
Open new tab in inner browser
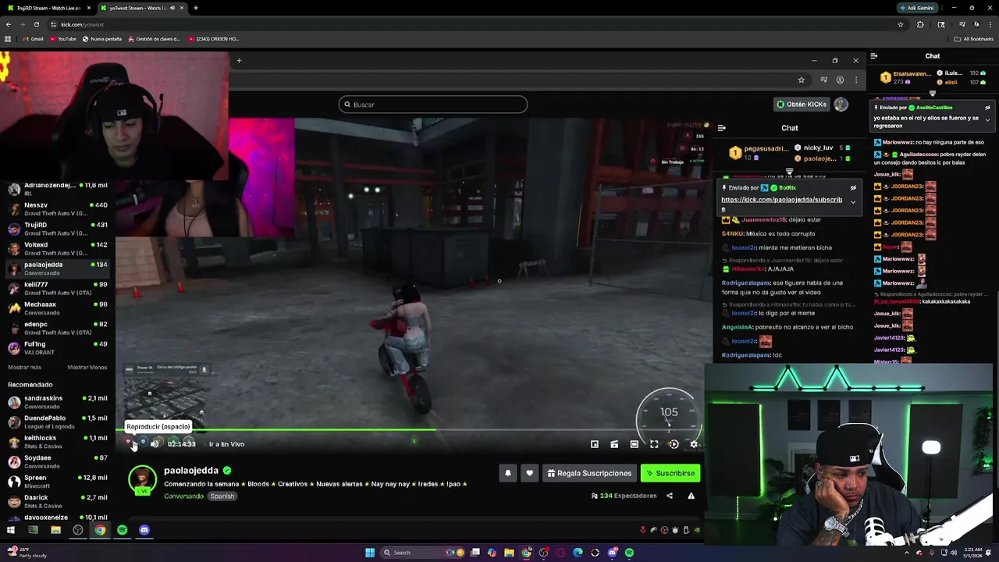pos(239,61)
